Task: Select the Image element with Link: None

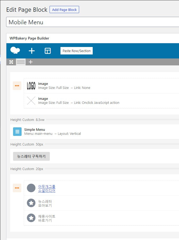Action: tap(101, 86)
